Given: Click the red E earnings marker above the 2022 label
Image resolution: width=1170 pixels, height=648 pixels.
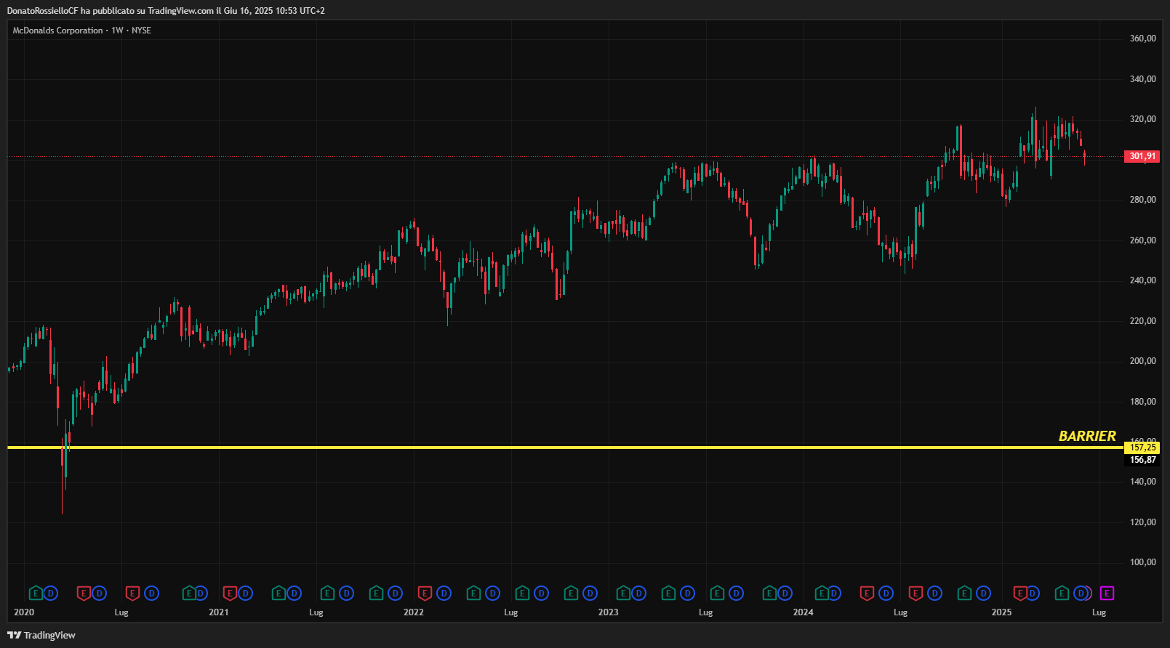Looking at the screenshot, I should pos(425,594).
